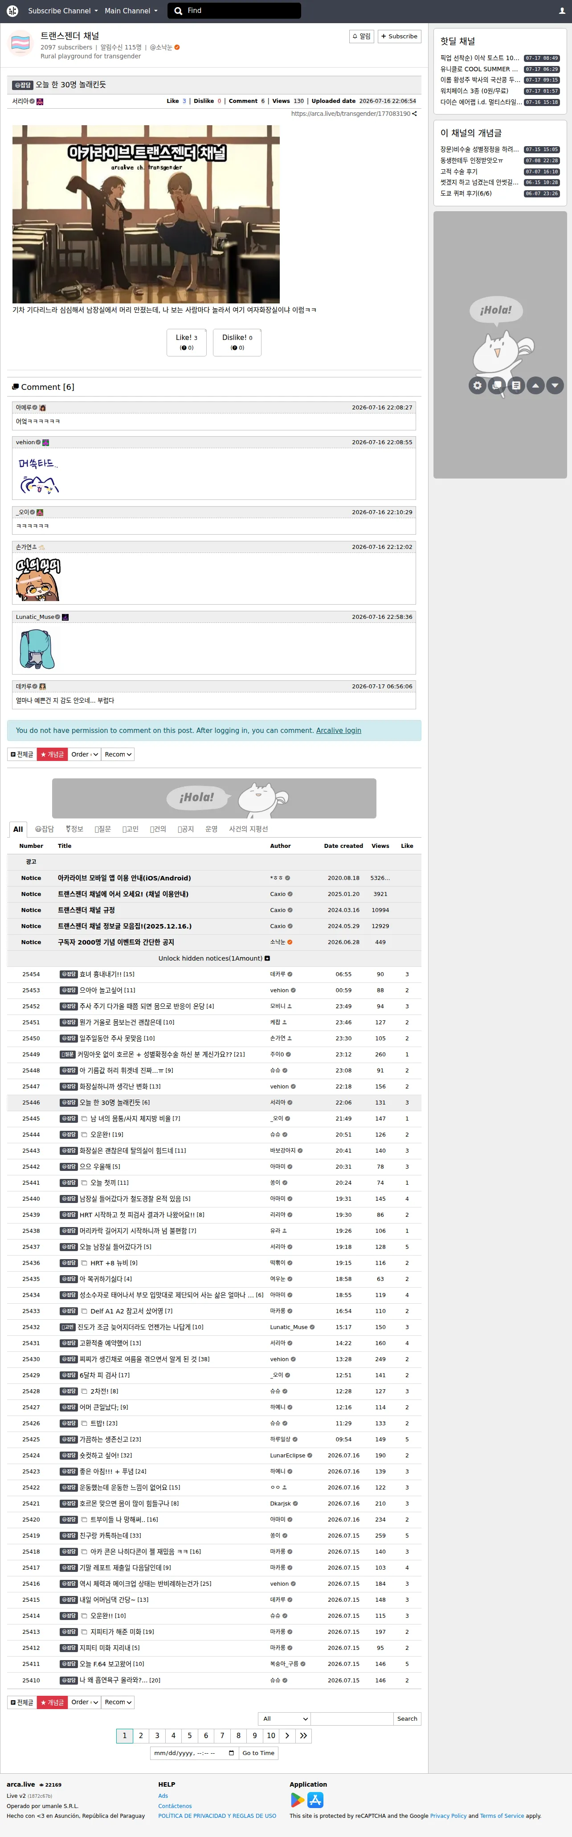The height and width of the screenshot is (1837, 572).
Task: Click the Search button next to the search box
Action: click(x=407, y=1718)
